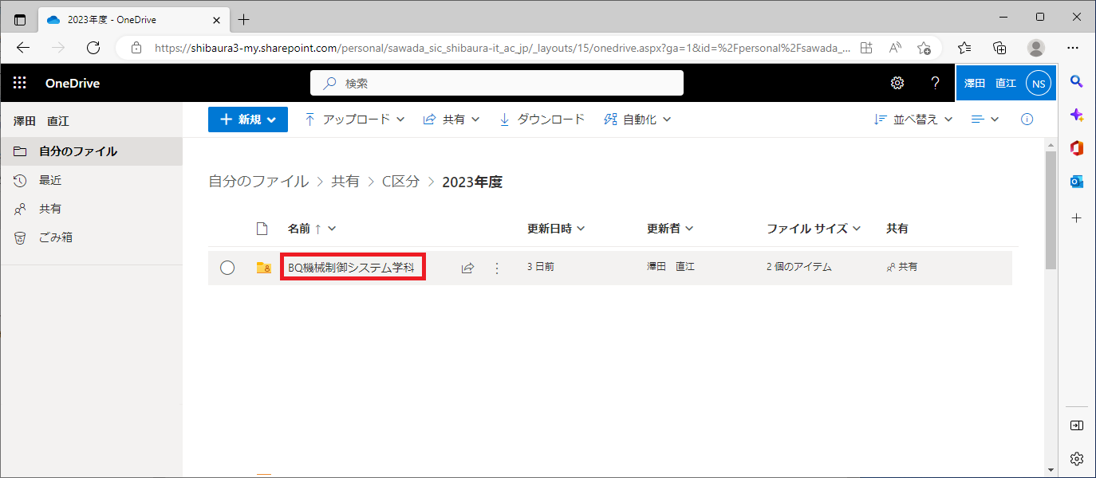Go to 自分のファイル breadcrumb
This screenshot has height=478, width=1096.
click(258, 182)
